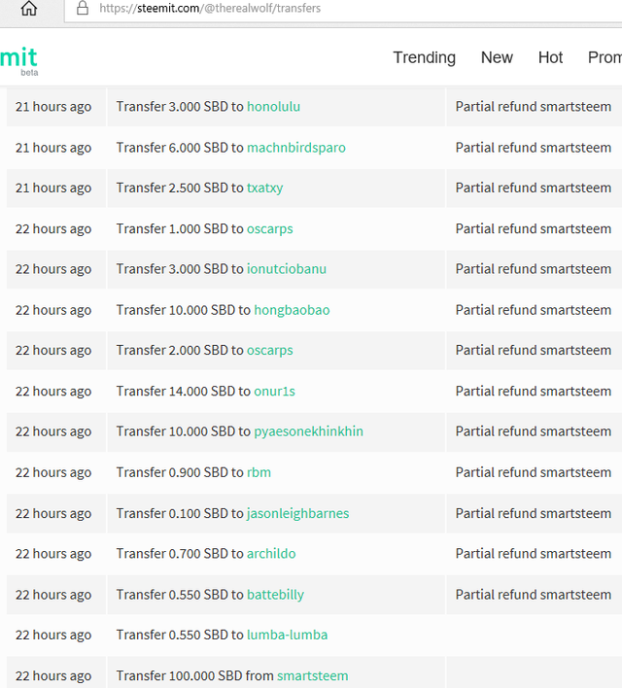Open txatxy account link
This screenshot has height=688, width=622.
pos(265,188)
